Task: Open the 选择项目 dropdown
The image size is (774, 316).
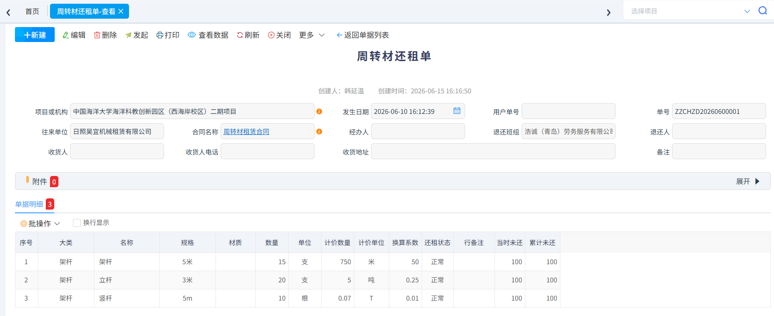Action: (690, 11)
